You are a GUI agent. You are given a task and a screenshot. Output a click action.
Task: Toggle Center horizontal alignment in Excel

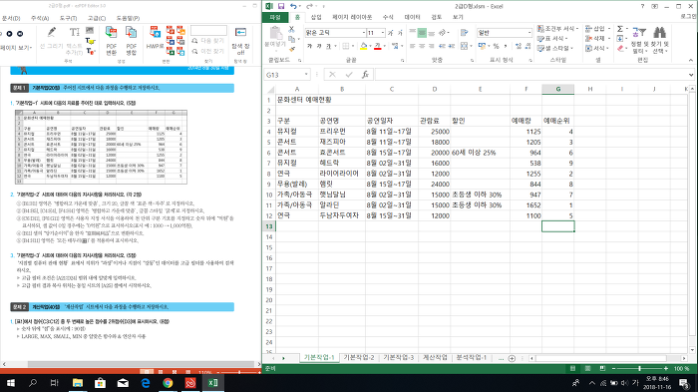pyautogui.click(x=422, y=46)
